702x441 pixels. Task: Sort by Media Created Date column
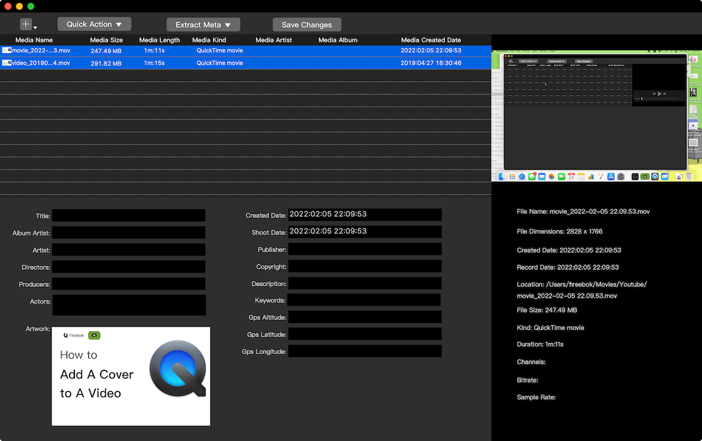click(431, 40)
